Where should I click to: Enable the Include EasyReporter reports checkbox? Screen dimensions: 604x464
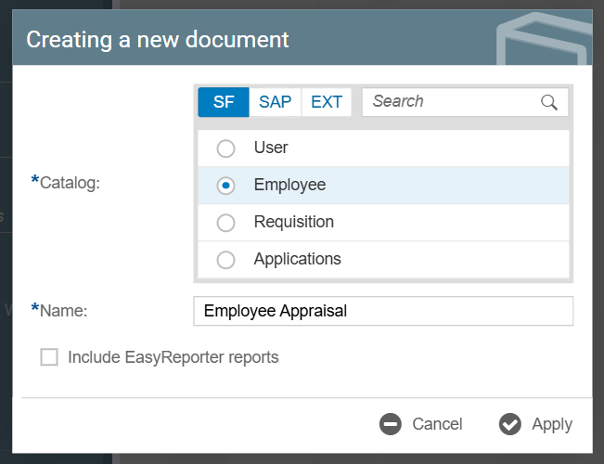point(49,357)
